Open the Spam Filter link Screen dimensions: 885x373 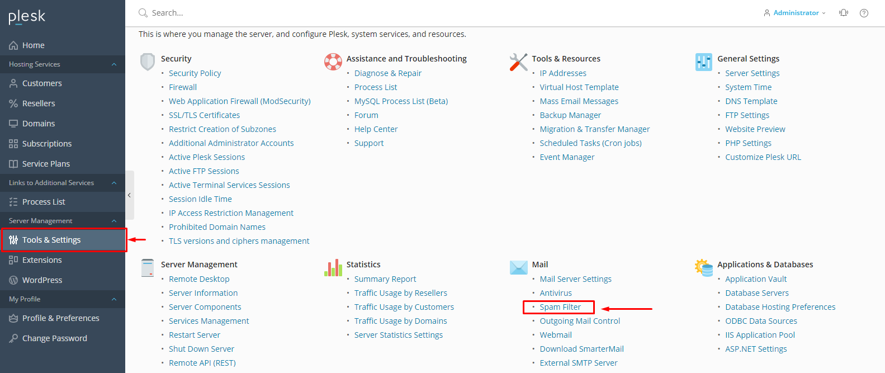[x=560, y=307]
